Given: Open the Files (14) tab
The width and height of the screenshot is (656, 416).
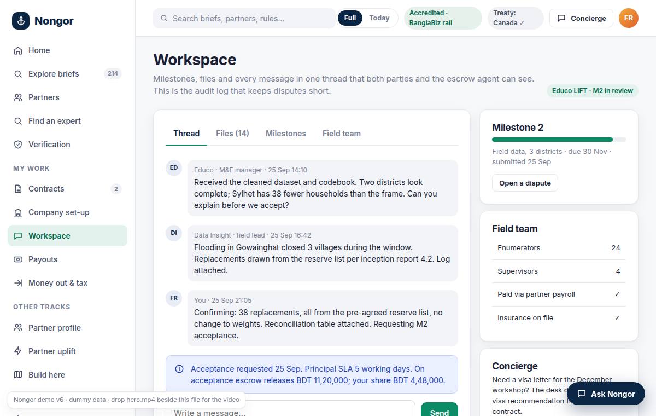Looking at the screenshot, I should [x=232, y=134].
